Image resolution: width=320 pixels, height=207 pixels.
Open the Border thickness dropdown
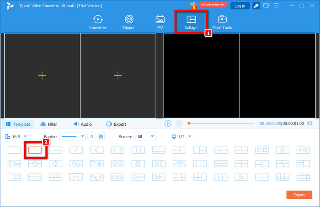pyautogui.click(x=73, y=137)
